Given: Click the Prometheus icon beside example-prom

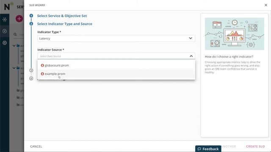Looking at the screenshot, I should pyautogui.click(x=42, y=74).
